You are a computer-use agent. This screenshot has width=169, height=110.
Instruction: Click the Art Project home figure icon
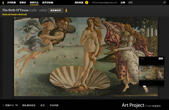(3, 3)
